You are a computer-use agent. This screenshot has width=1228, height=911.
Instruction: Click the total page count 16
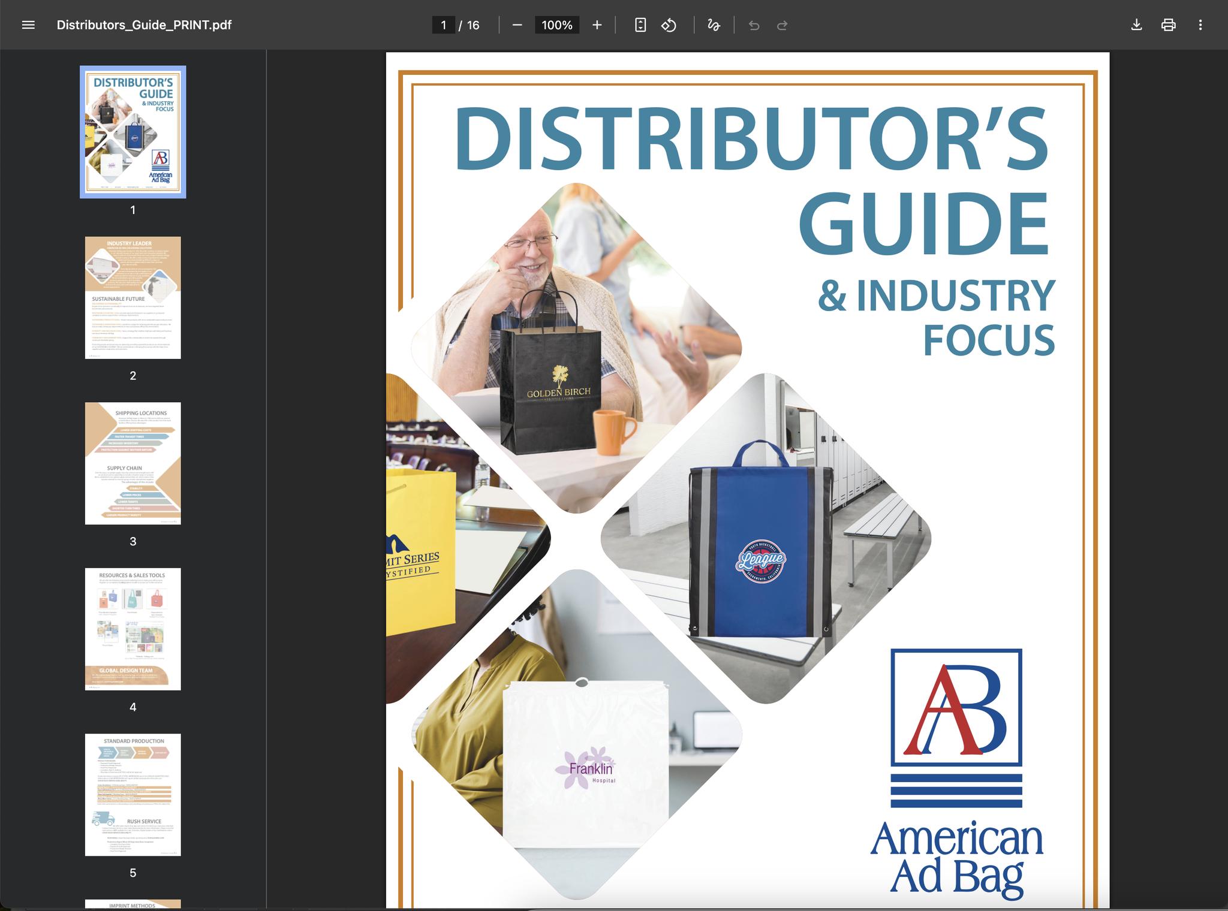pyautogui.click(x=473, y=25)
